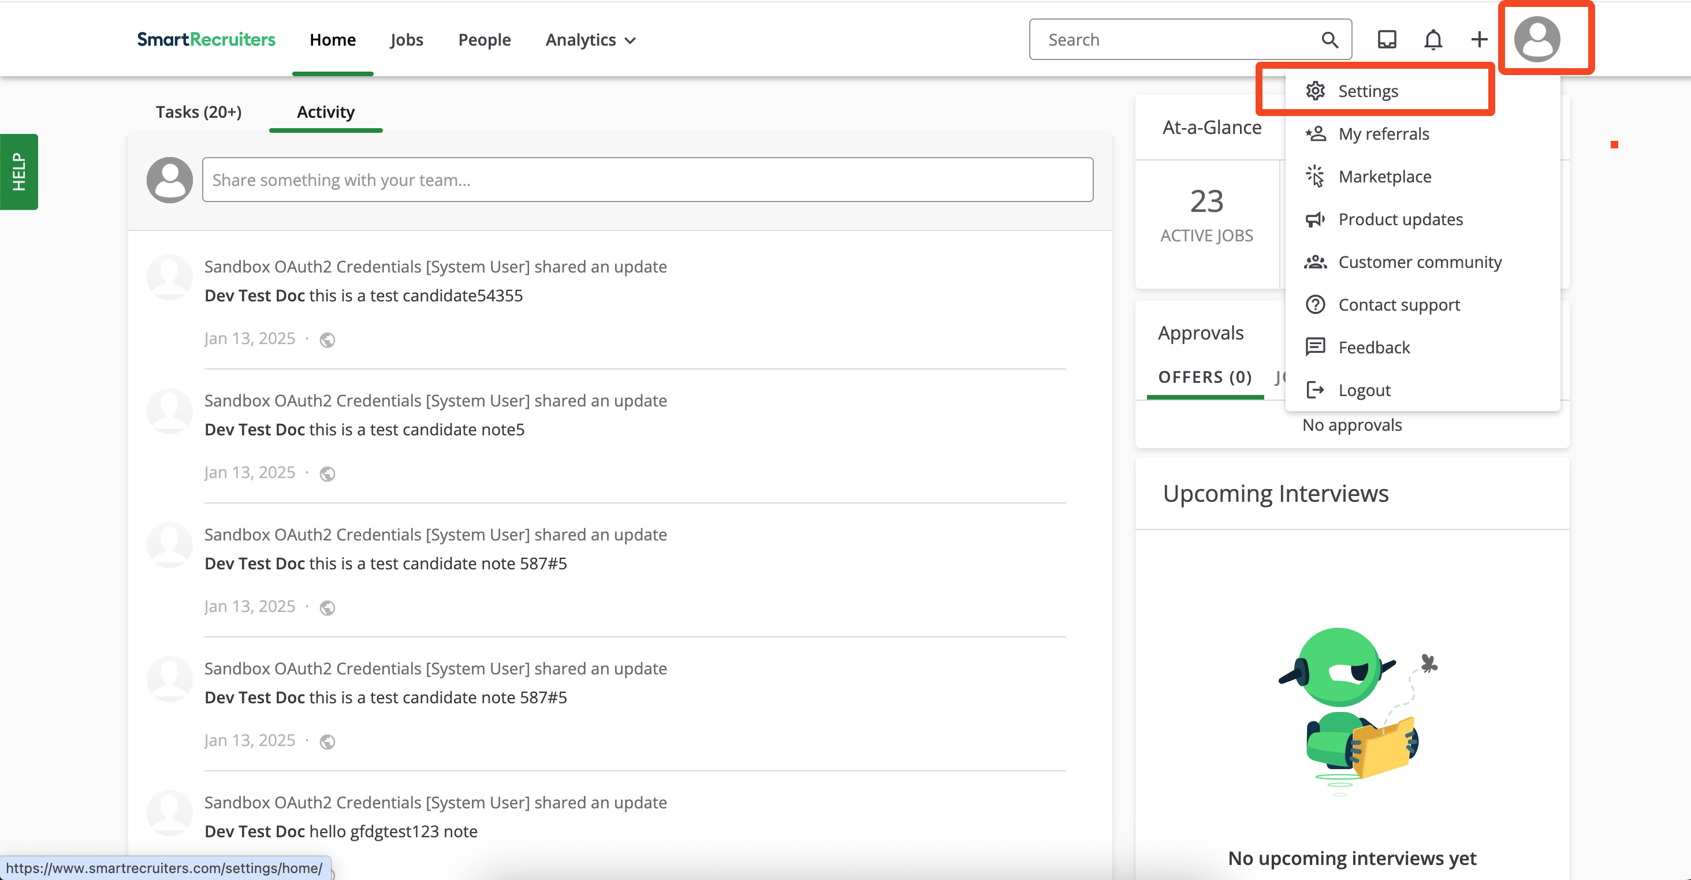
Task: Click the search magnifier icon
Action: (1329, 40)
